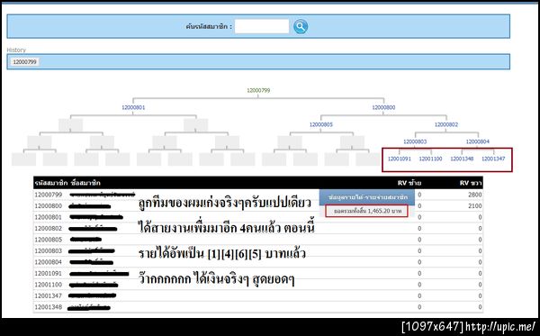Focus the member code search field
The width and height of the screenshot is (540, 336).
[x=262, y=26]
